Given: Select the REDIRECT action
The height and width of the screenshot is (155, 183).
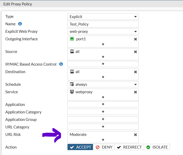Looking at the screenshot, I should (129, 147).
